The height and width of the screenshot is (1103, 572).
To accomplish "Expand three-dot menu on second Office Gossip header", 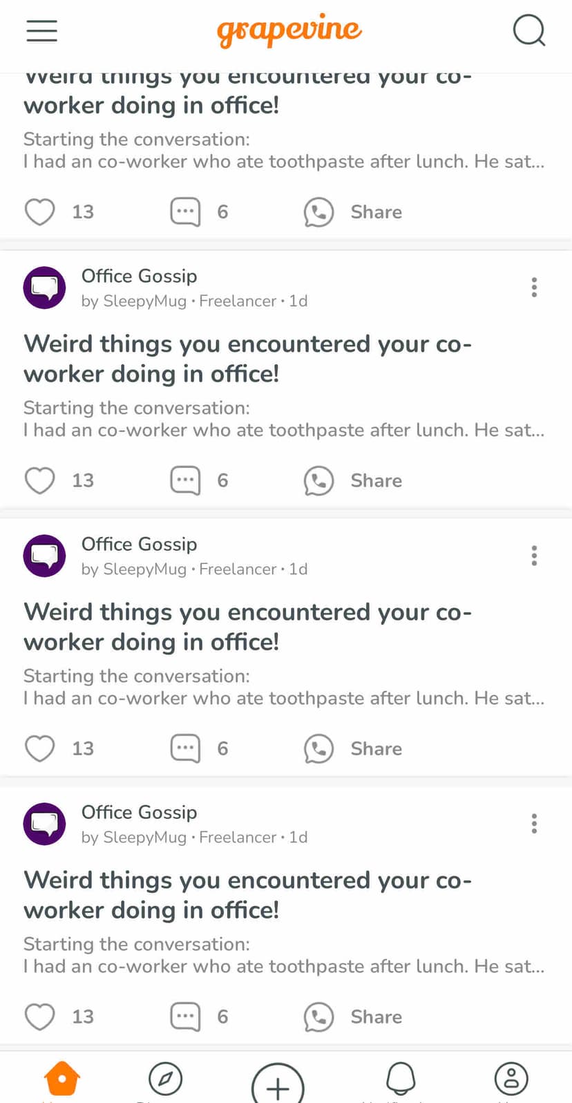I will pyautogui.click(x=534, y=556).
